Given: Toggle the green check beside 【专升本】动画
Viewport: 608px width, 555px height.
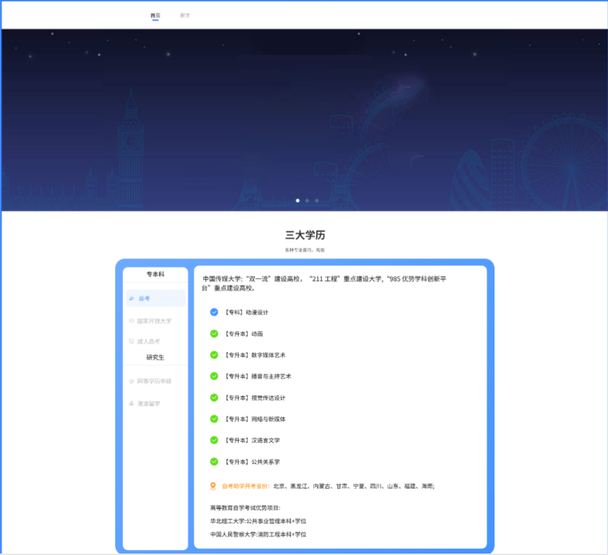Looking at the screenshot, I should 214,334.
